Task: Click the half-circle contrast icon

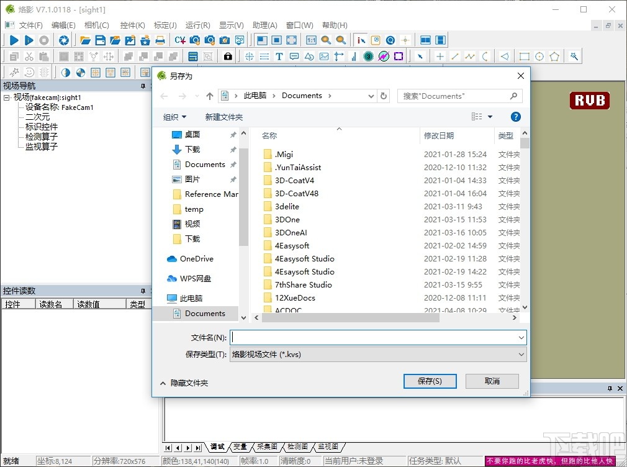Action: click(x=66, y=73)
